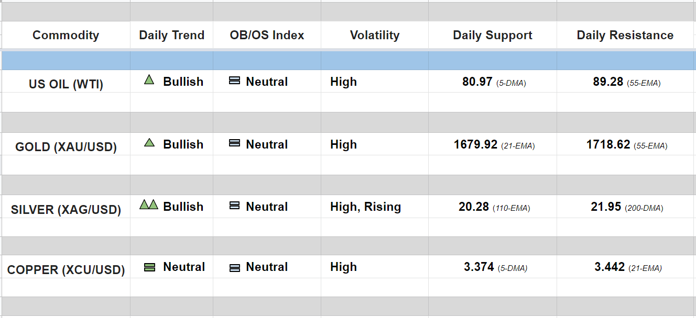
Task: Click OB/OS neutral icon in COPPER row
Action: pos(235,268)
